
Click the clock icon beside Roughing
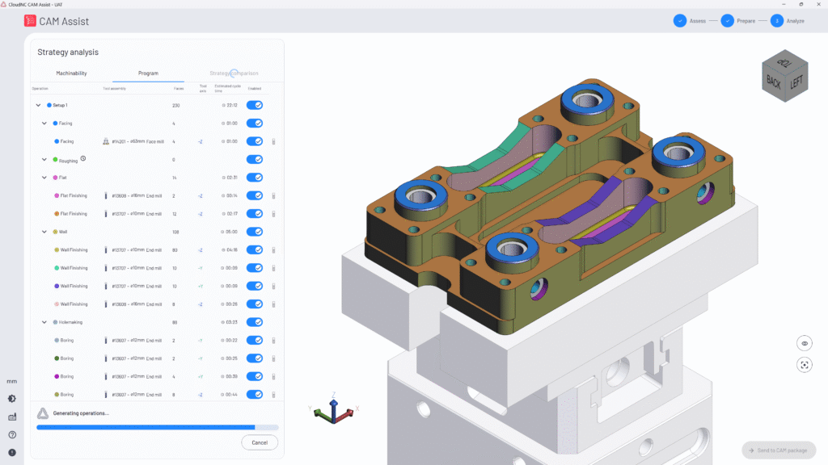click(x=83, y=159)
